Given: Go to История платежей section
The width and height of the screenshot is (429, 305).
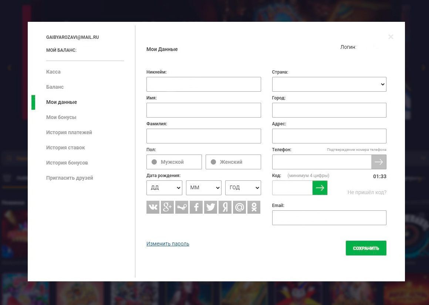Looking at the screenshot, I should point(69,132).
